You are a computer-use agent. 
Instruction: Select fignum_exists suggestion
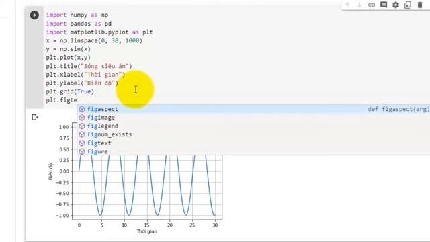(253, 134)
